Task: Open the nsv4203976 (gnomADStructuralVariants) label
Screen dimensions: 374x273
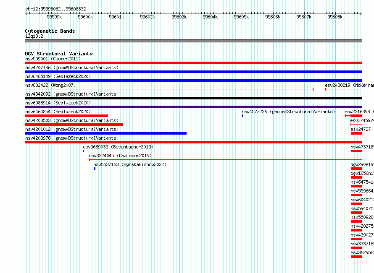Action: (72, 138)
